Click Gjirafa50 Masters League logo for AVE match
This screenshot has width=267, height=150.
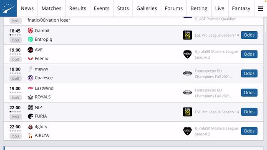(x=187, y=54)
